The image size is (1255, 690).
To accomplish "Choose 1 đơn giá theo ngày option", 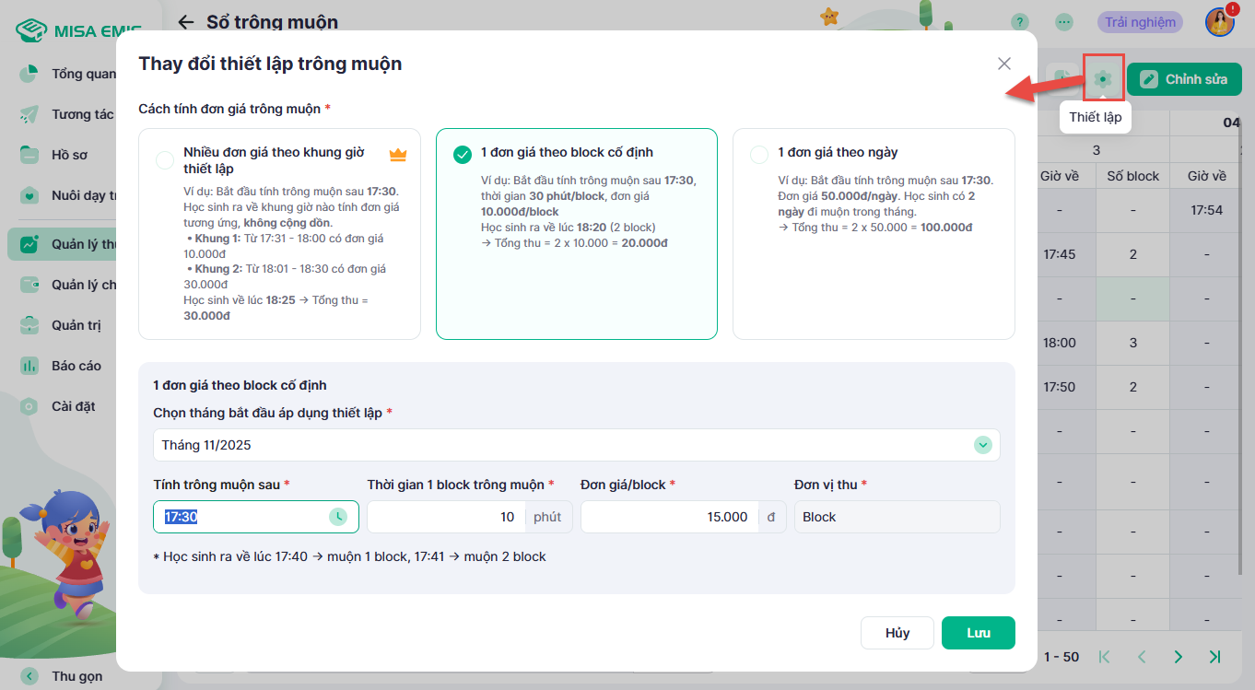I will click(x=759, y=154).
